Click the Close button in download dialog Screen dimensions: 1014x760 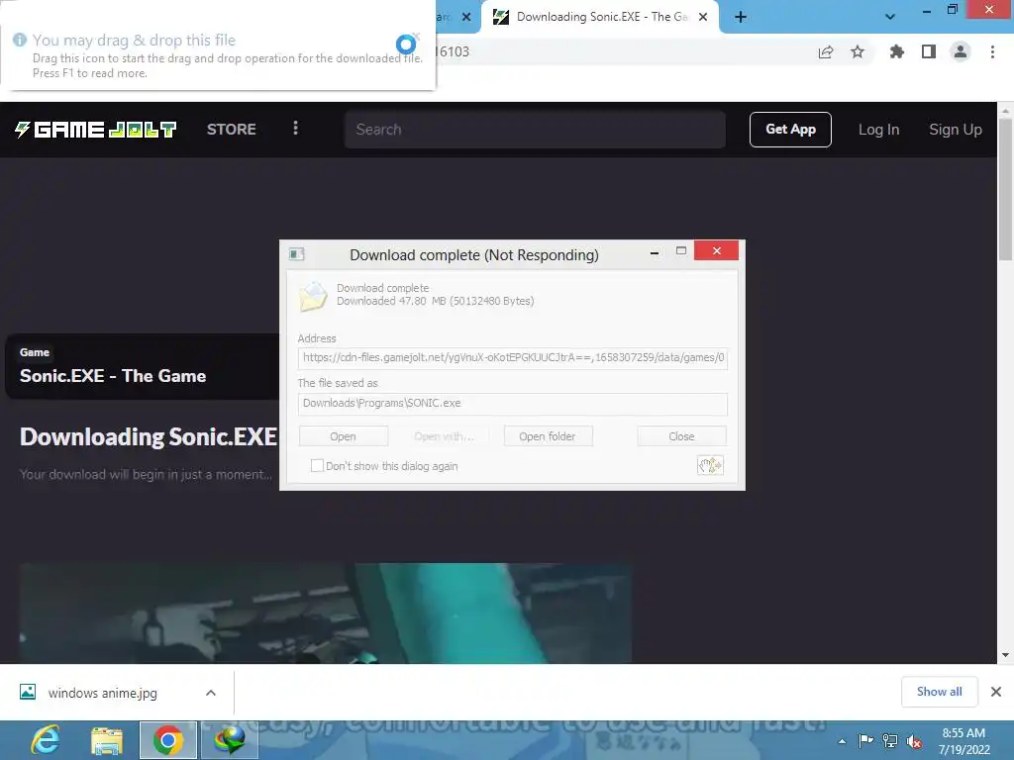pos(681,436)
